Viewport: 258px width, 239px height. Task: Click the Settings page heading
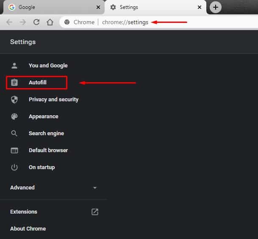23,42
